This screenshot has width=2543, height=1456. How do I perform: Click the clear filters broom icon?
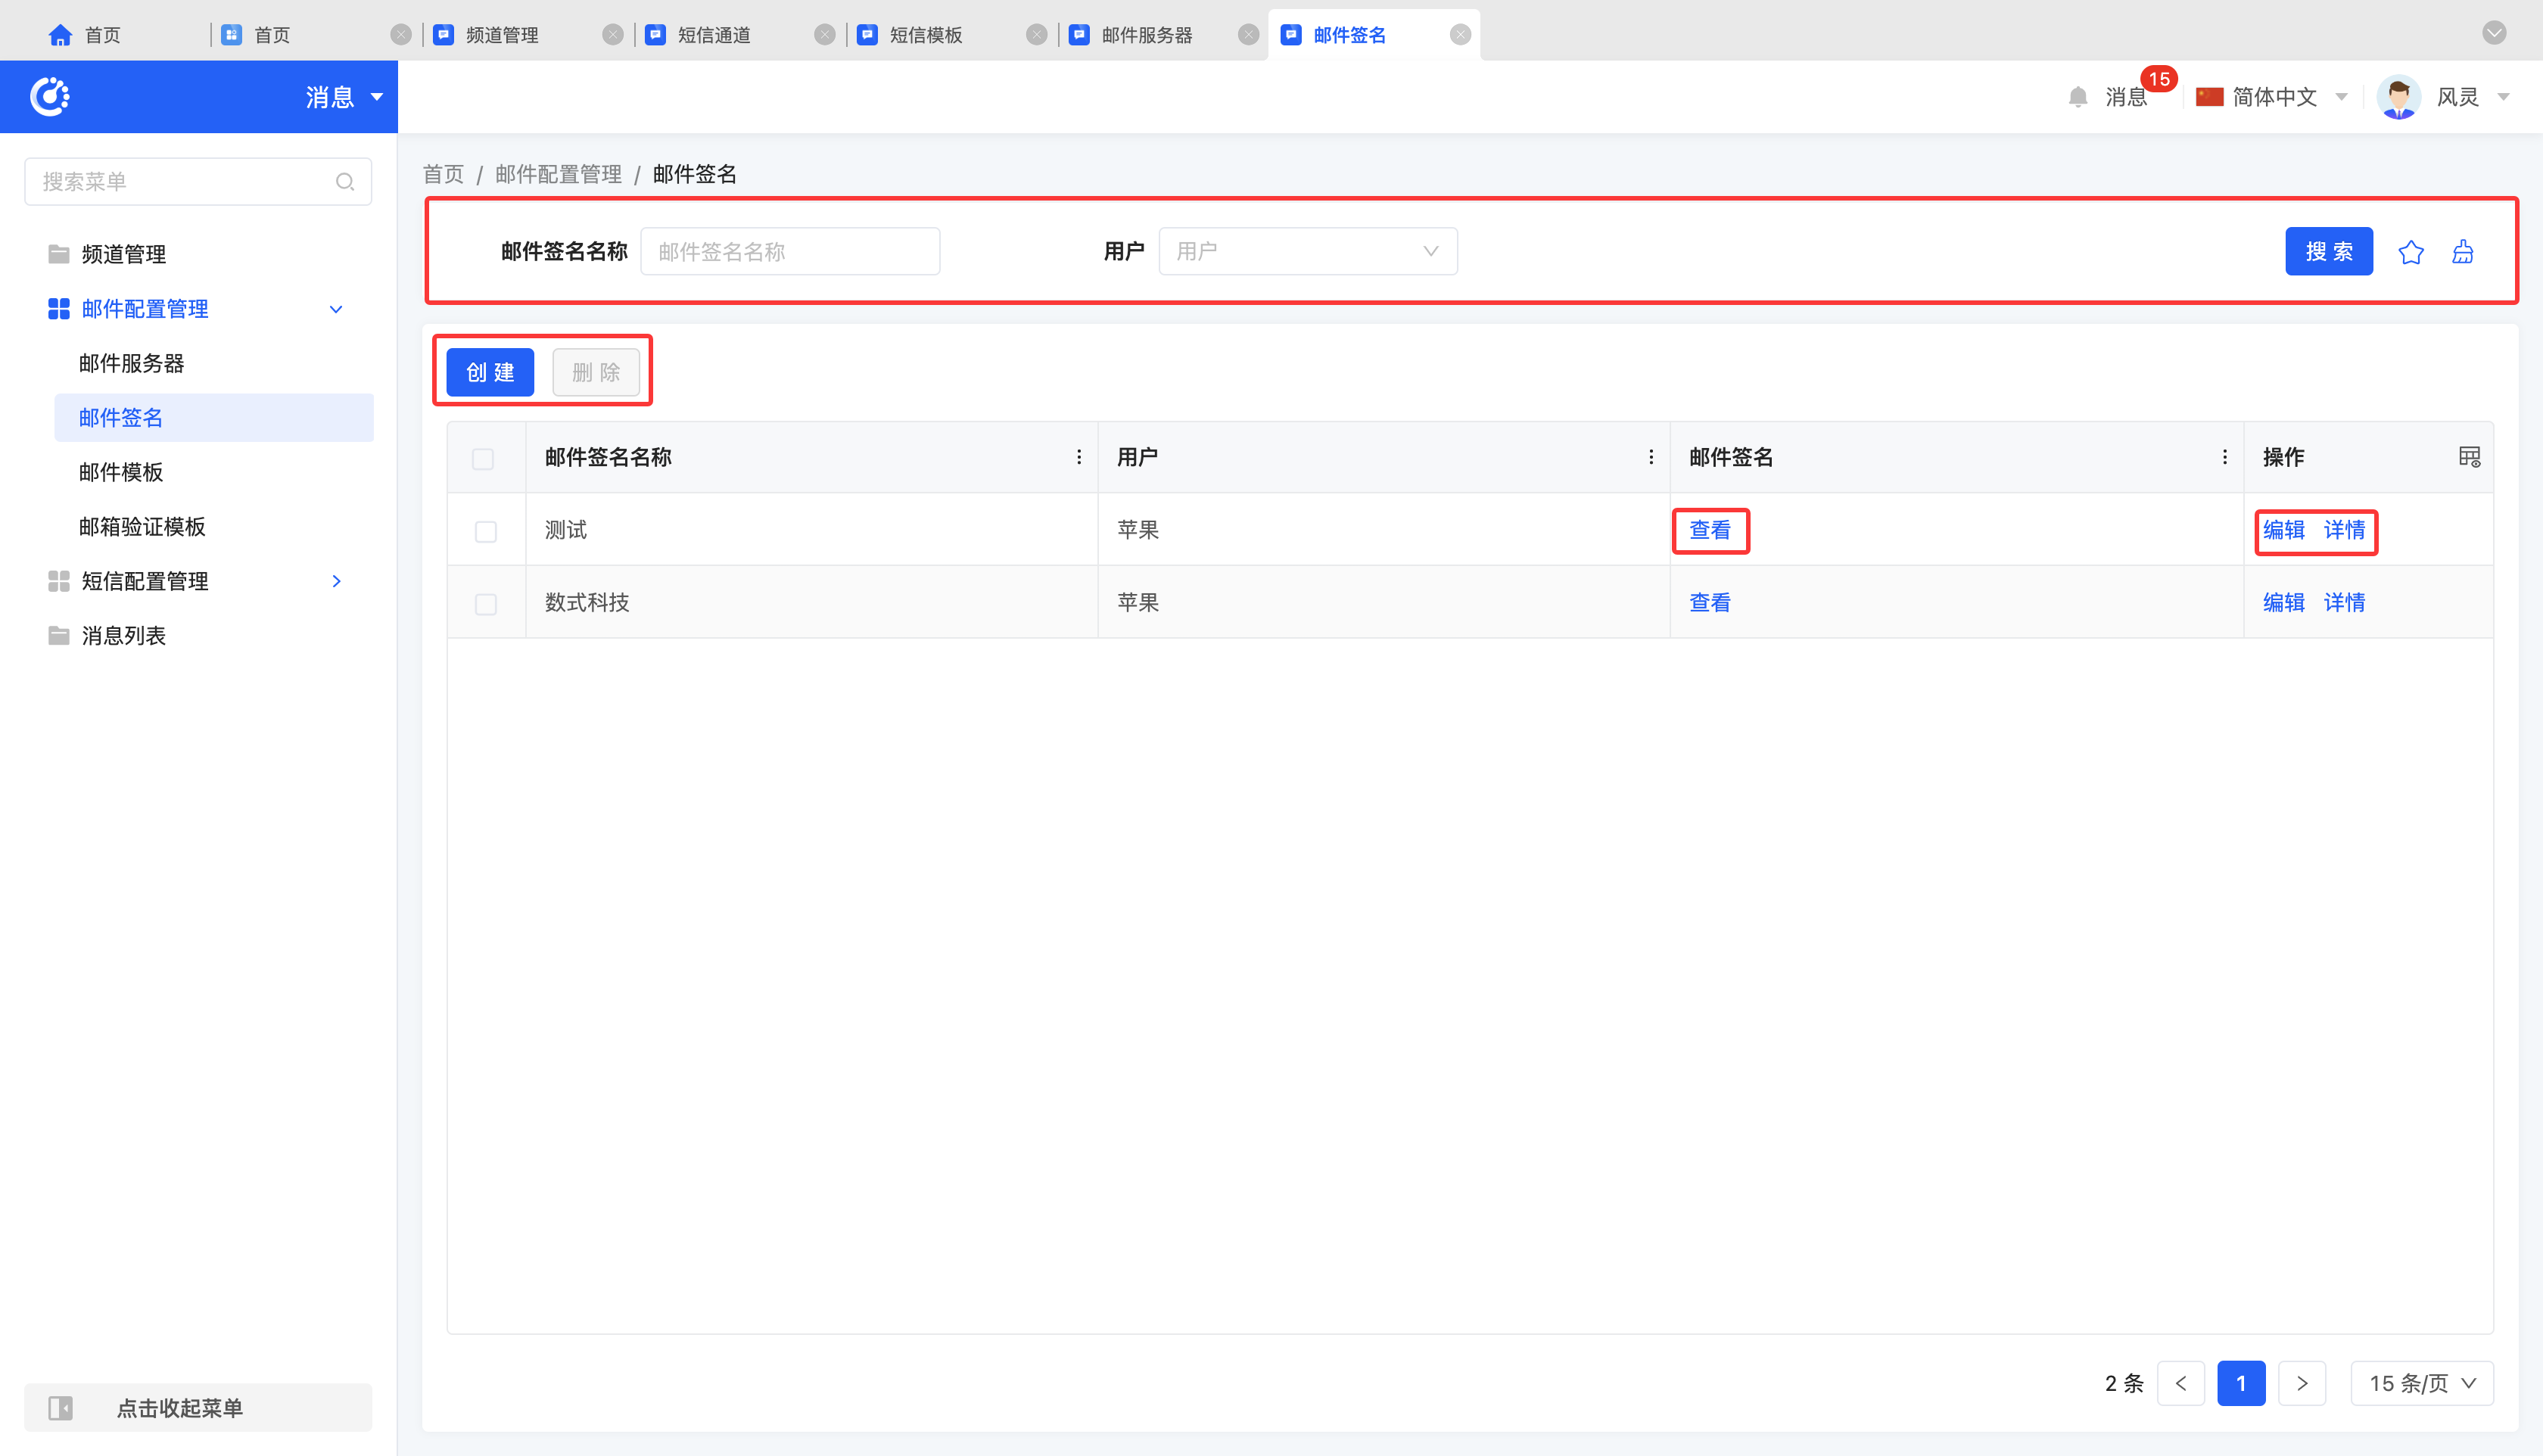pyautogui.click(x=2462, y=252)
